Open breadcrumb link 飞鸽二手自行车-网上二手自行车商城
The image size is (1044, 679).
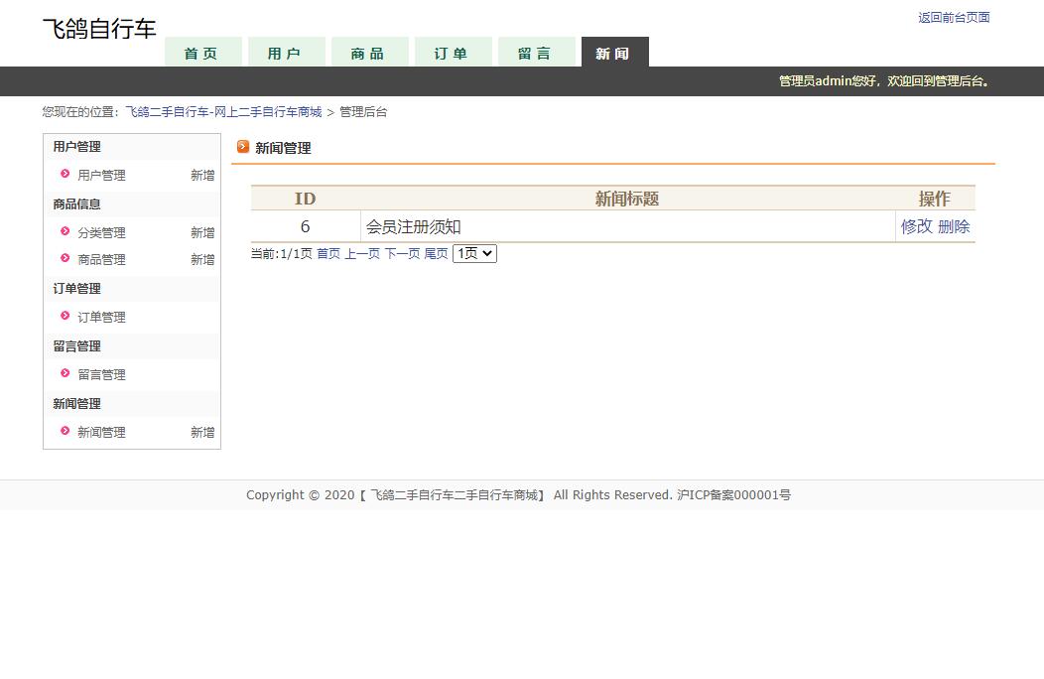[223, 112]
